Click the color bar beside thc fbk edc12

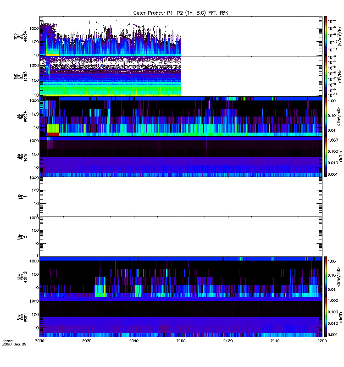click(x=326, y=277)
